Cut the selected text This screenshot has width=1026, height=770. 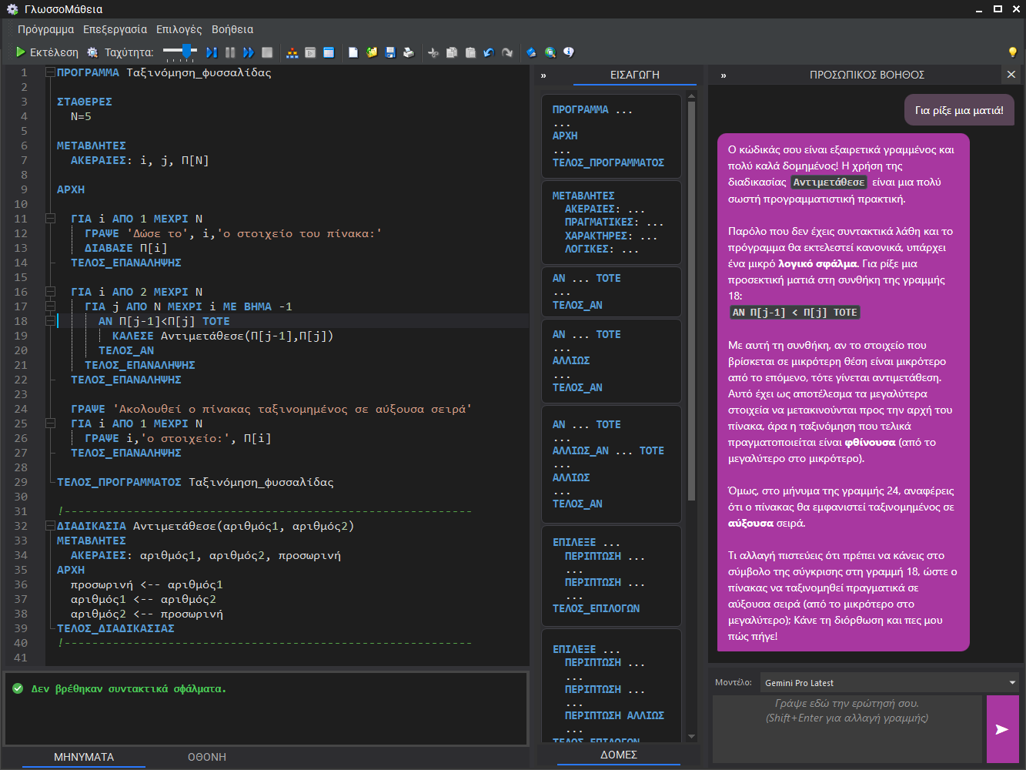click(433, 52)
